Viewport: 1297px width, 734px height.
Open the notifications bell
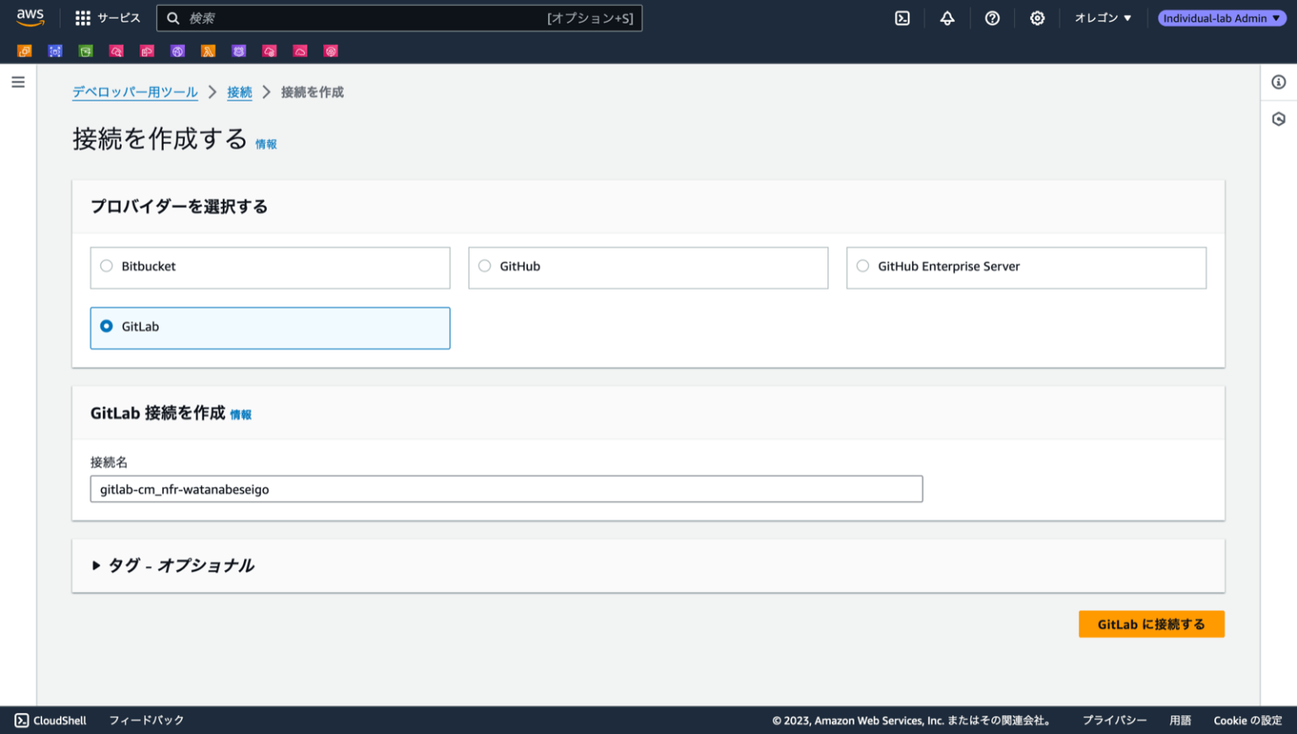pyautogui.click(x=947, y=17)
